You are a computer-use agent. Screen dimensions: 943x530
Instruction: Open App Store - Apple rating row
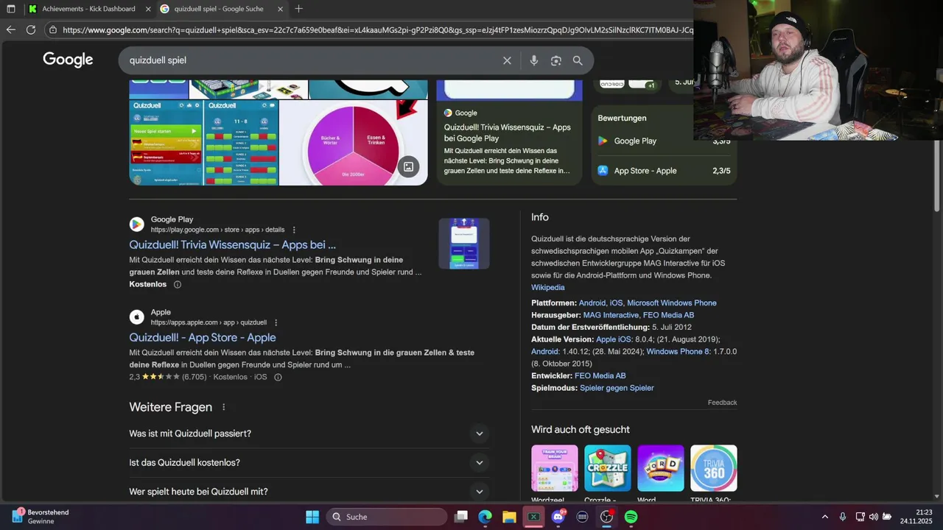664,171
